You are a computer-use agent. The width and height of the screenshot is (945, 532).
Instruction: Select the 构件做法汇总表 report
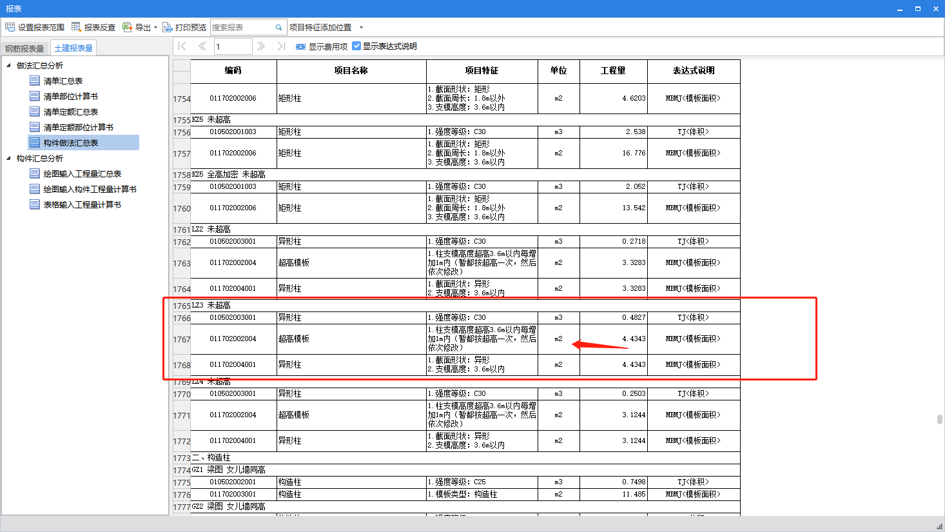71,143
